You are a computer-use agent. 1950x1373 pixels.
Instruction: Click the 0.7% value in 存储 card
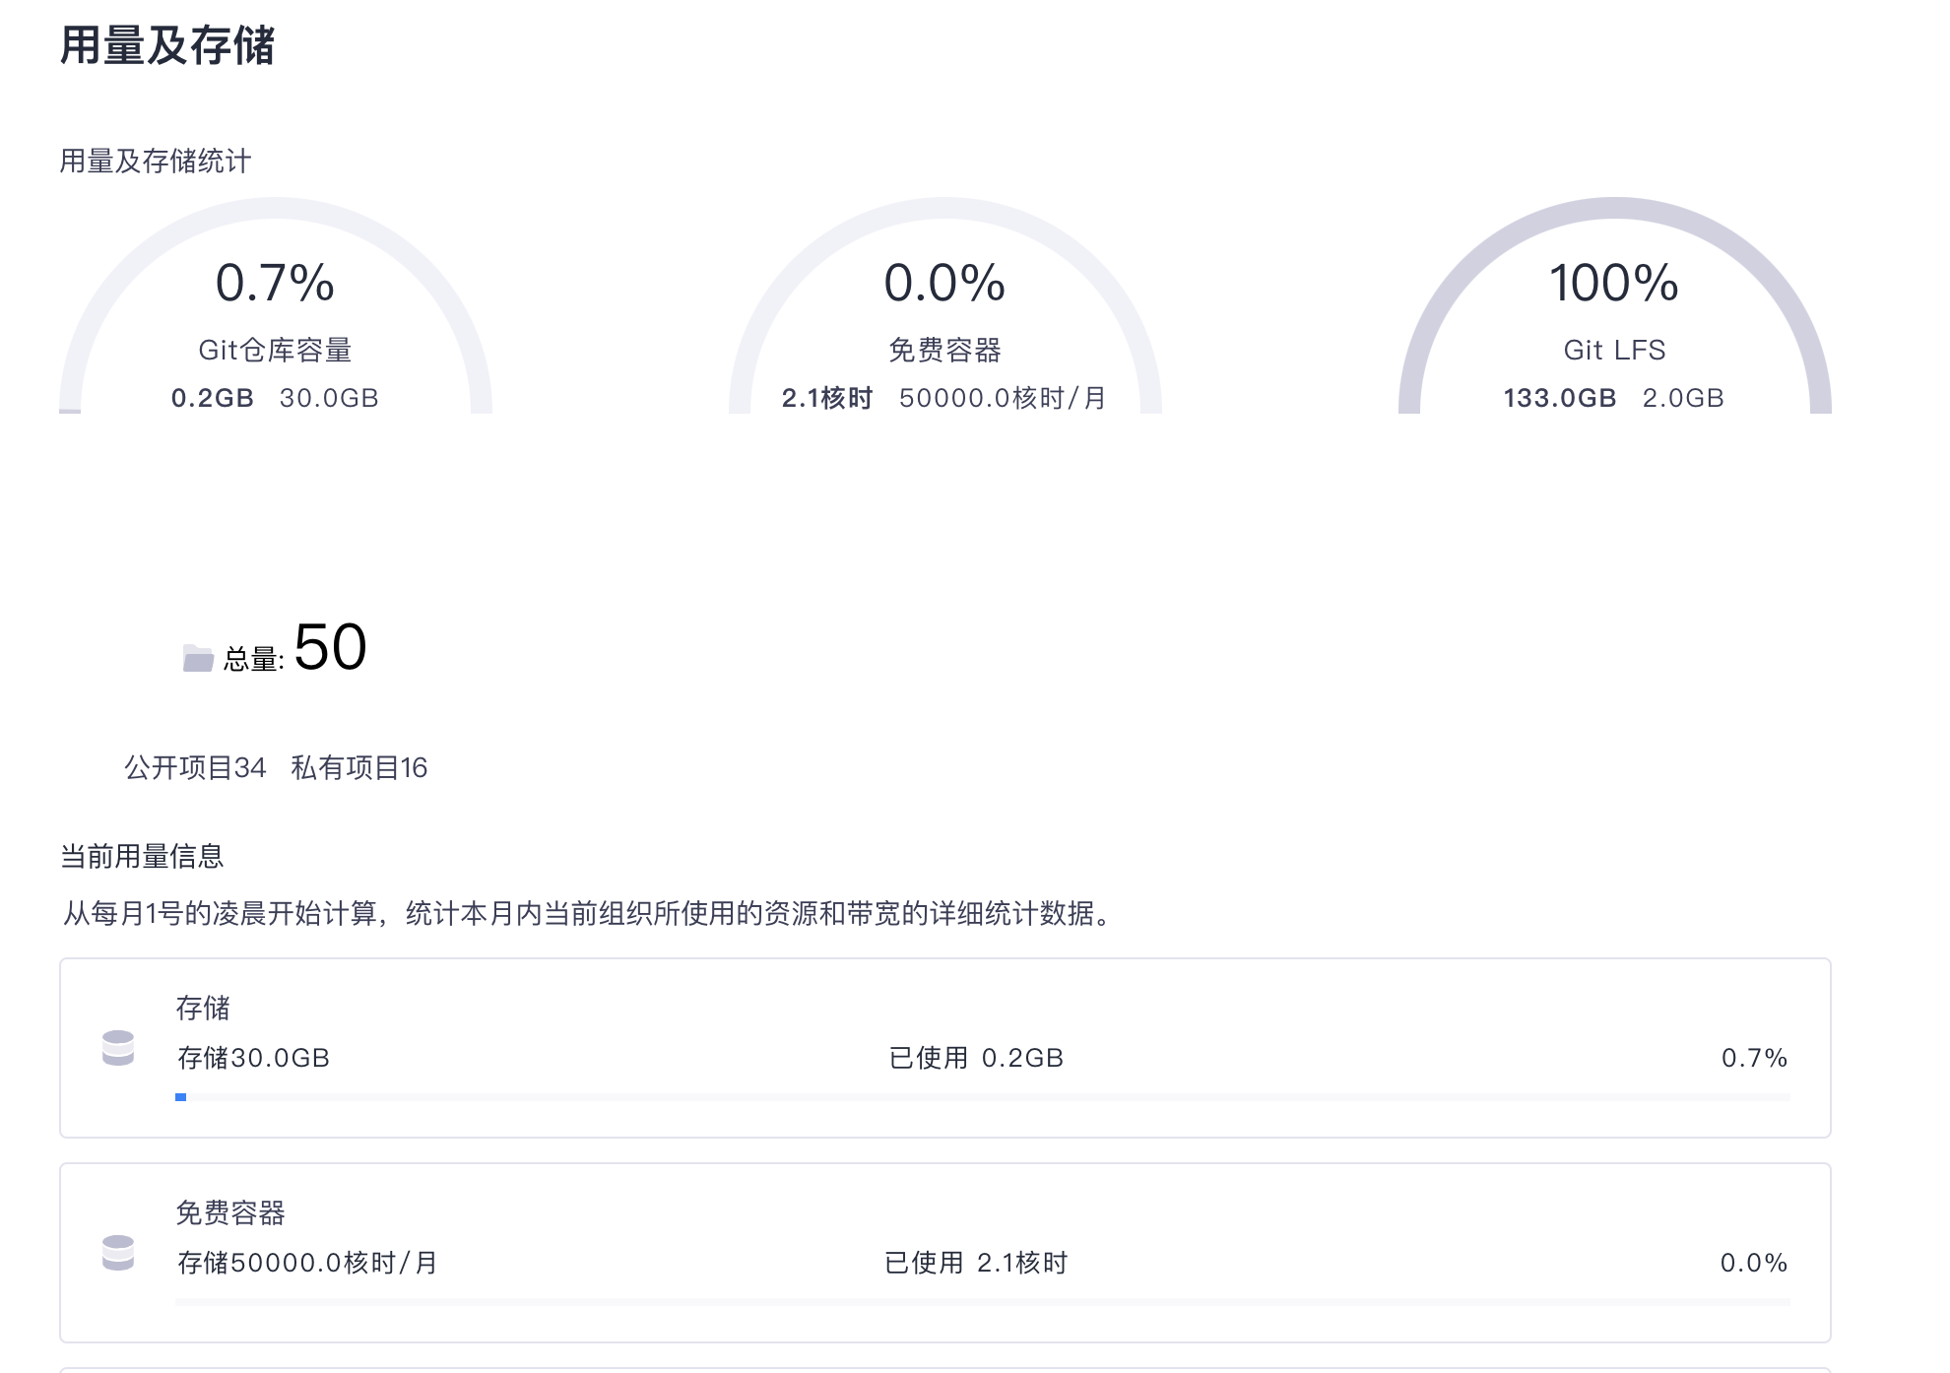[1753, 1058]
